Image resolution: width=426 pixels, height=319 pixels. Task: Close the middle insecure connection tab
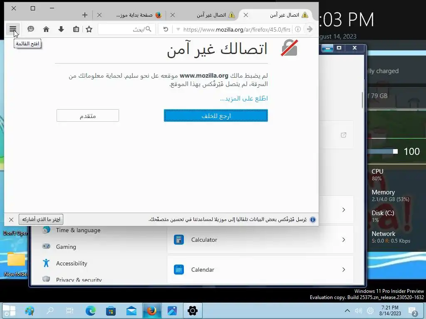coord(173,15)
